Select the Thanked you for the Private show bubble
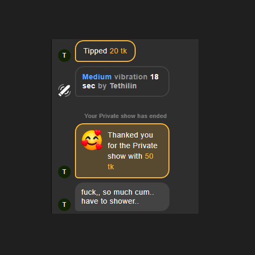The height and width of the screenshot is (255, 255). click(122, 151)
